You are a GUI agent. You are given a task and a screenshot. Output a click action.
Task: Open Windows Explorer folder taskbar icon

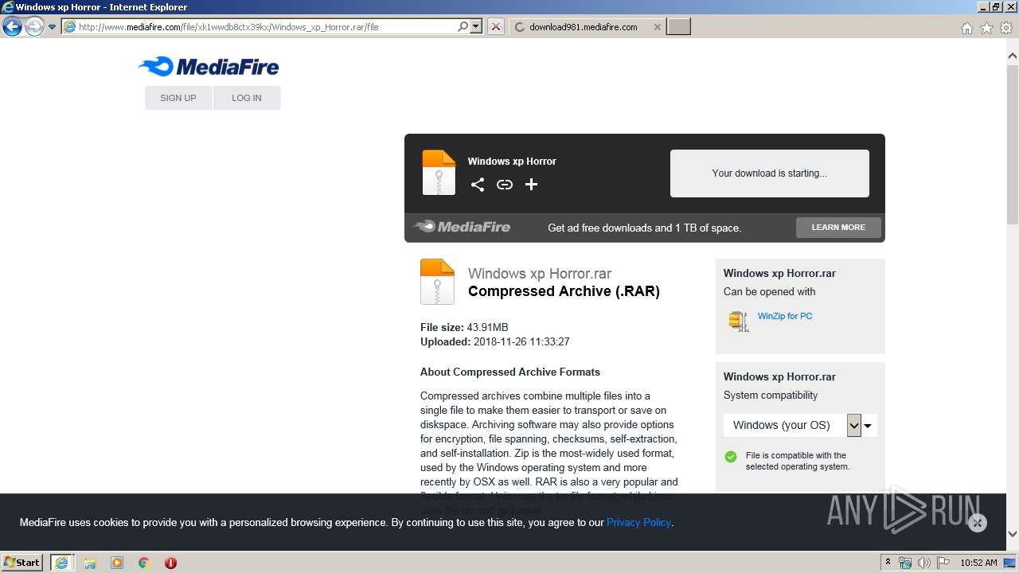coord(90,563)
